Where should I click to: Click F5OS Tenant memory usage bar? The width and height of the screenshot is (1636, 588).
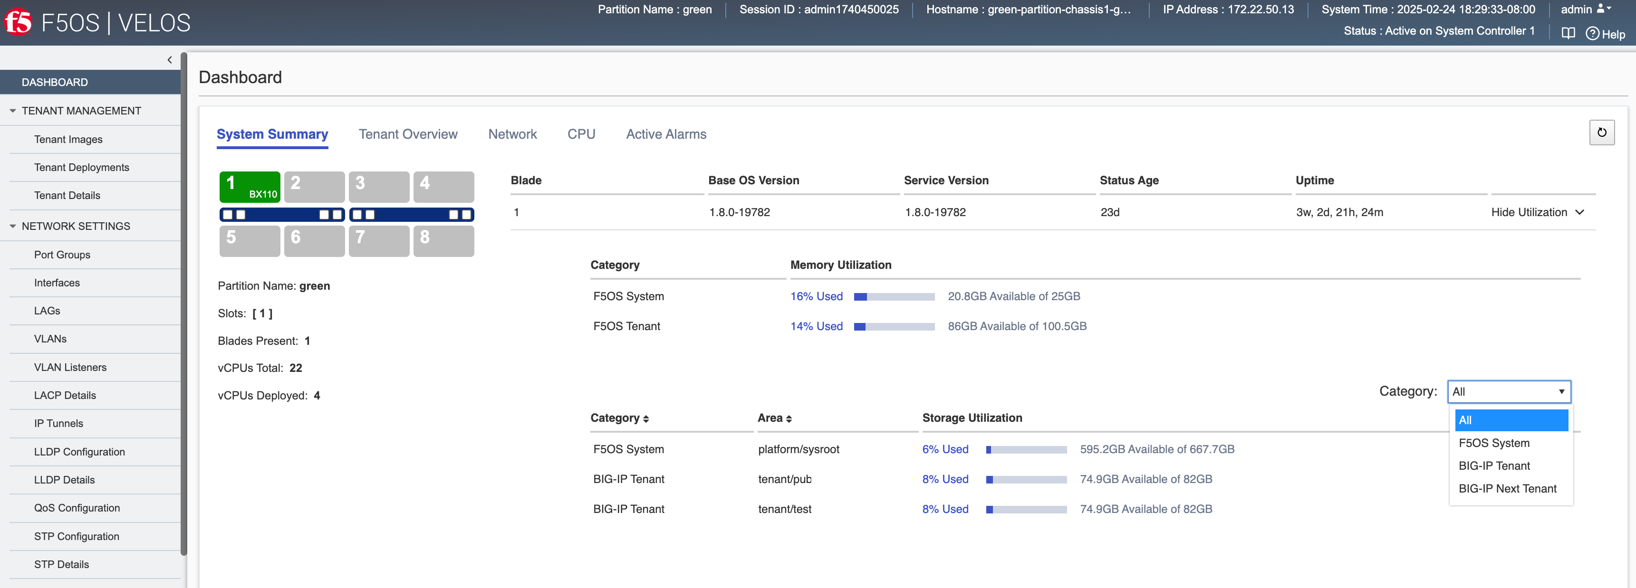tap(894, 327)
